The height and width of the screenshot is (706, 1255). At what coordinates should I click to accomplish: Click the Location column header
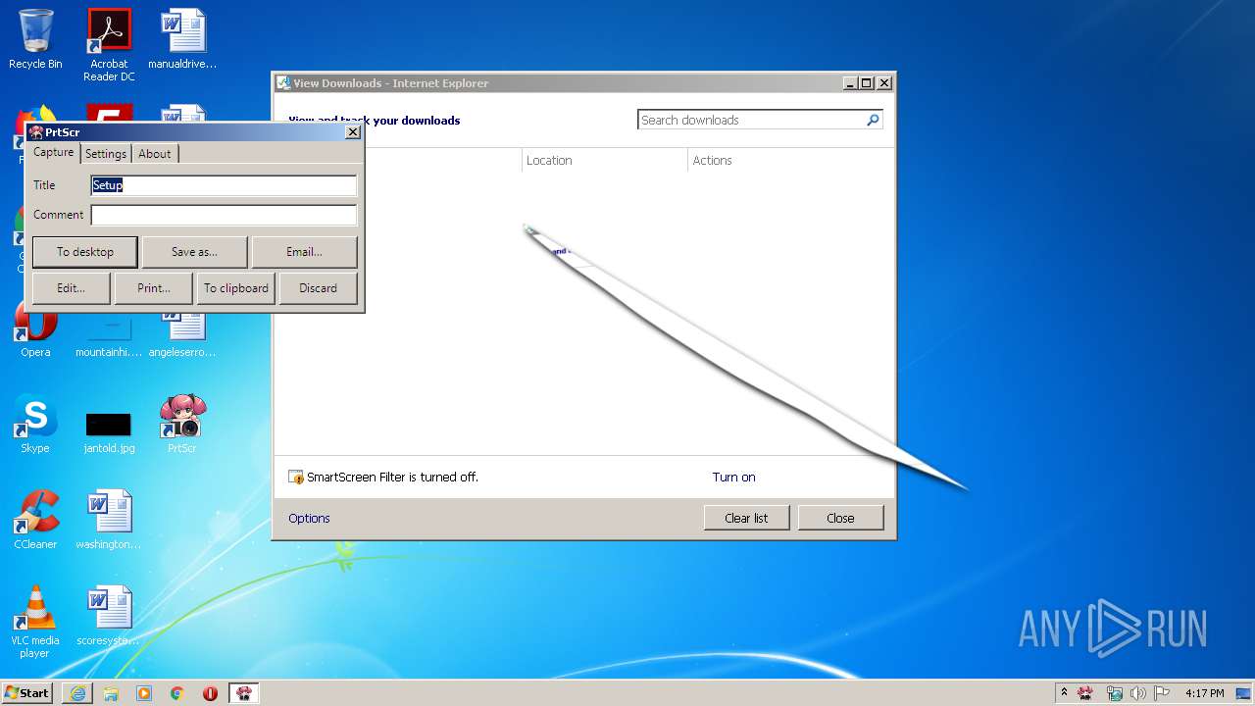[x=604, y=161]
